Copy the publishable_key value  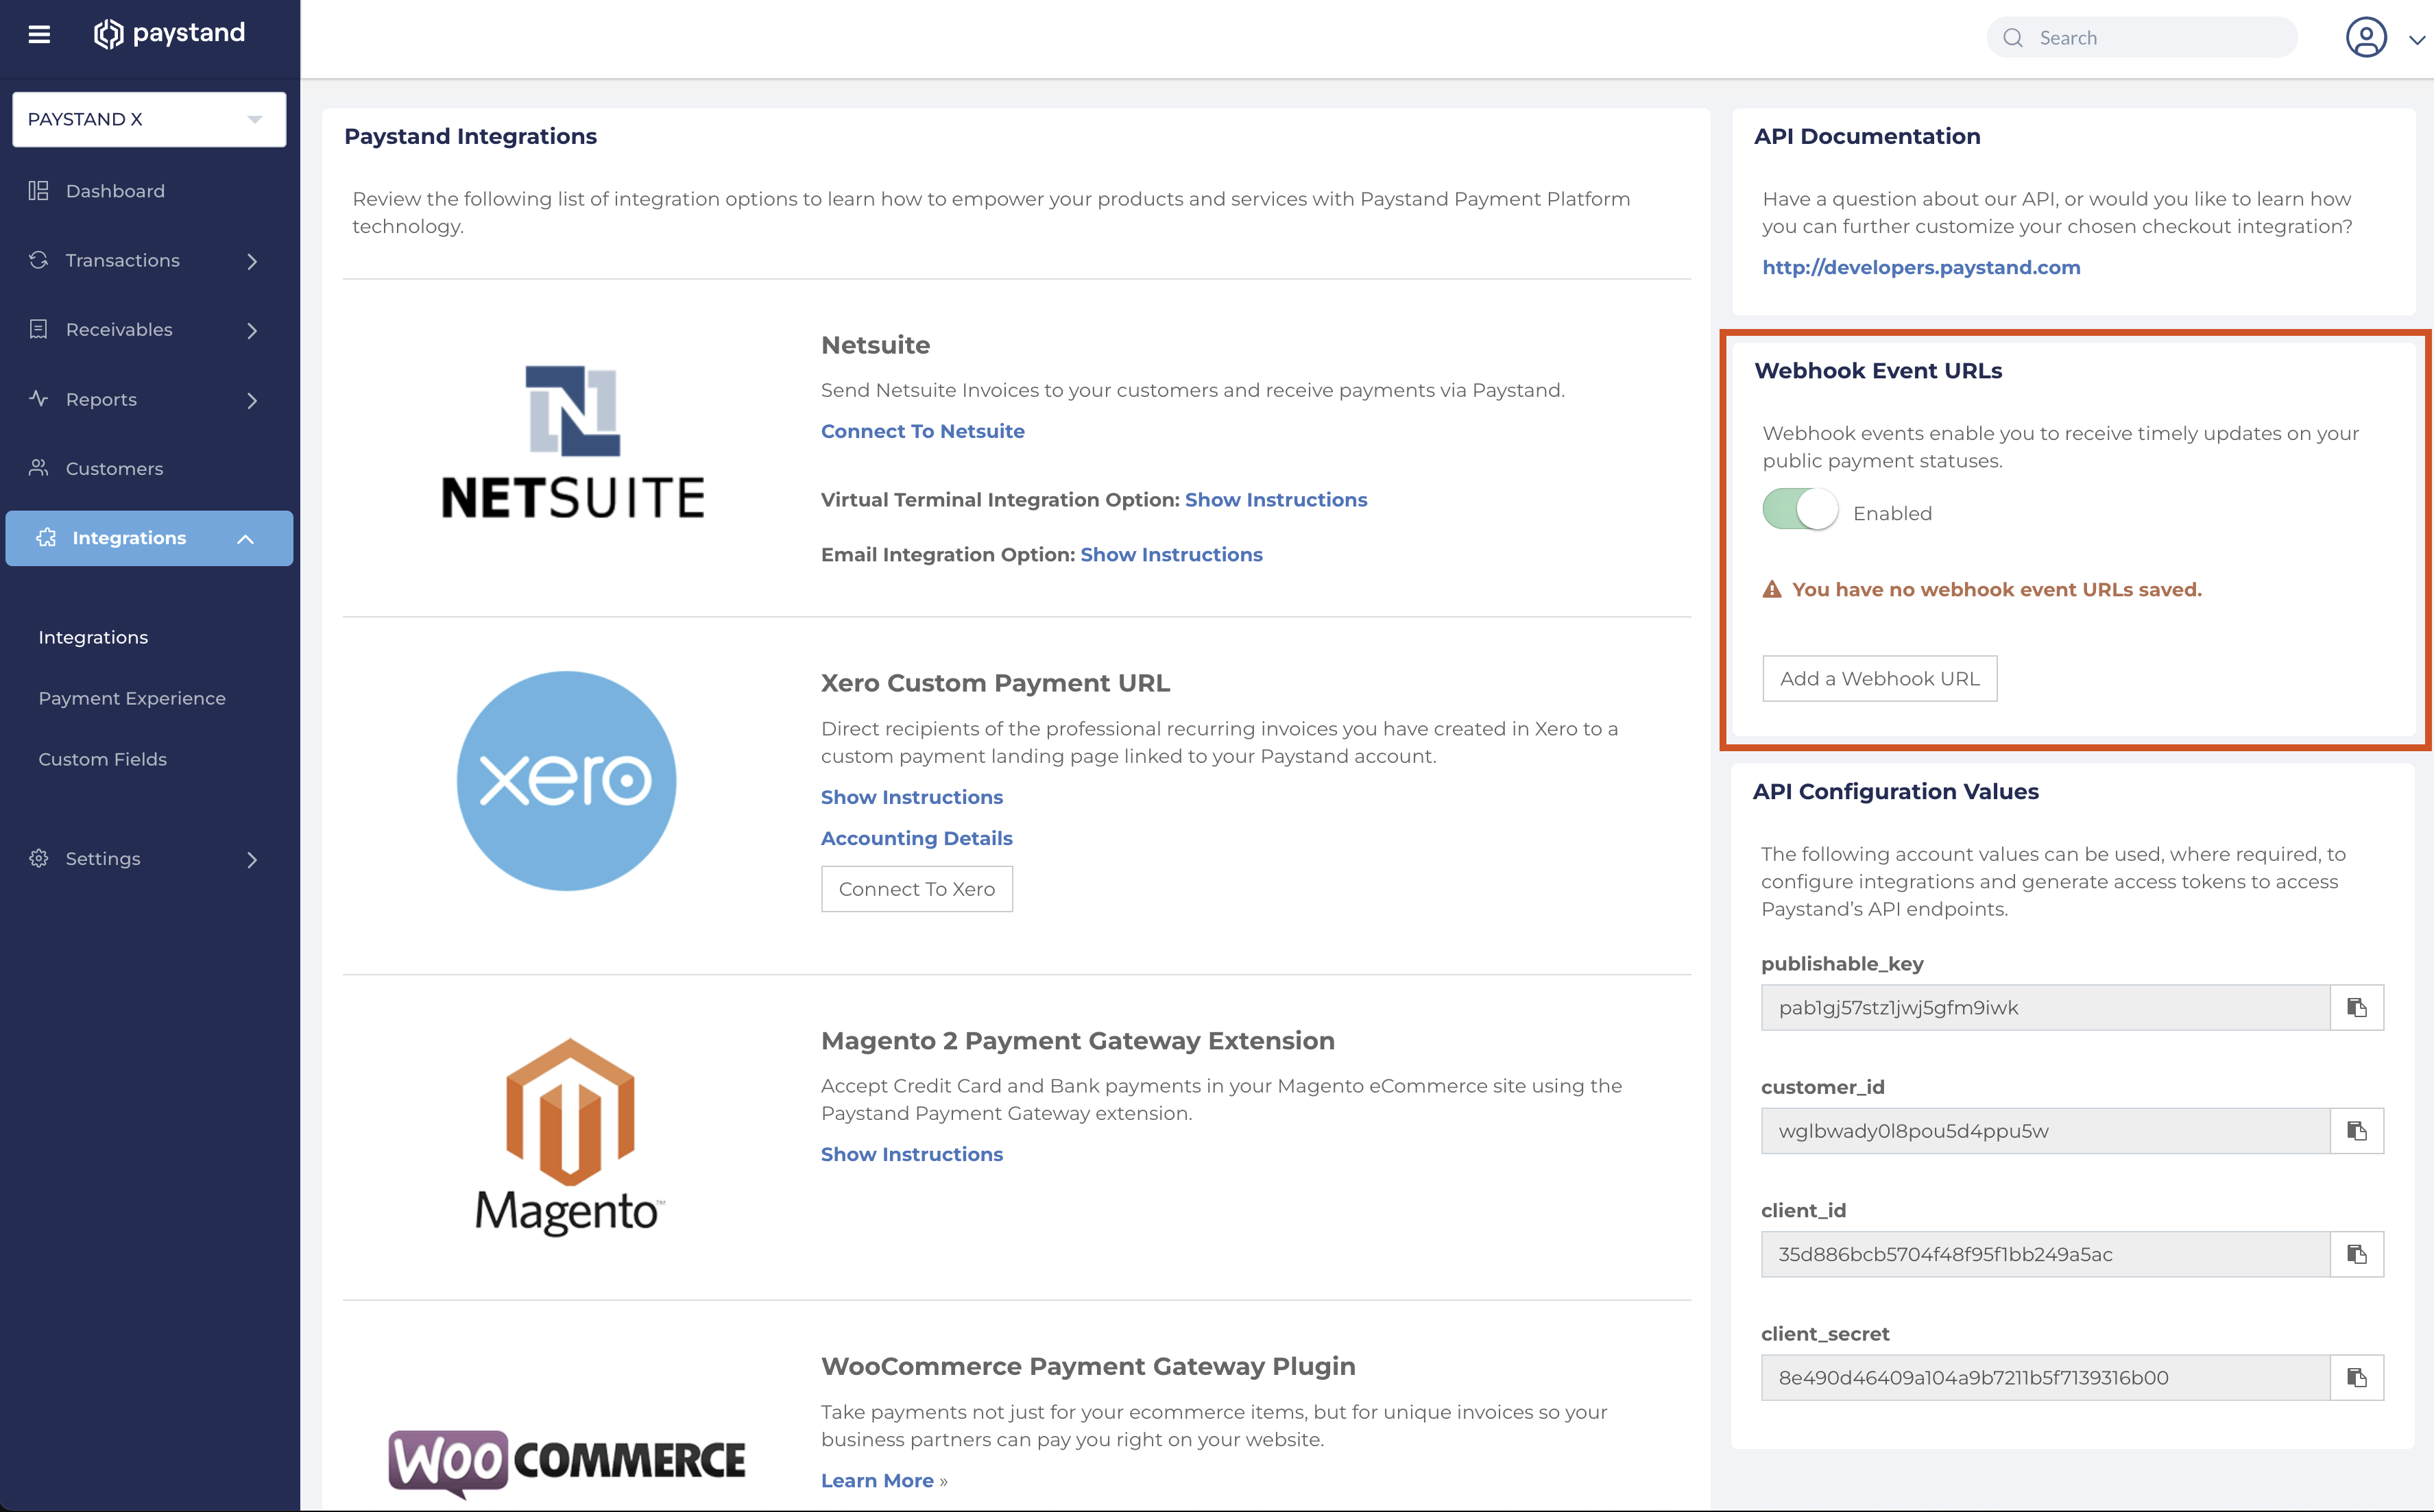pyautogui.click(x=2356, y=1007)
